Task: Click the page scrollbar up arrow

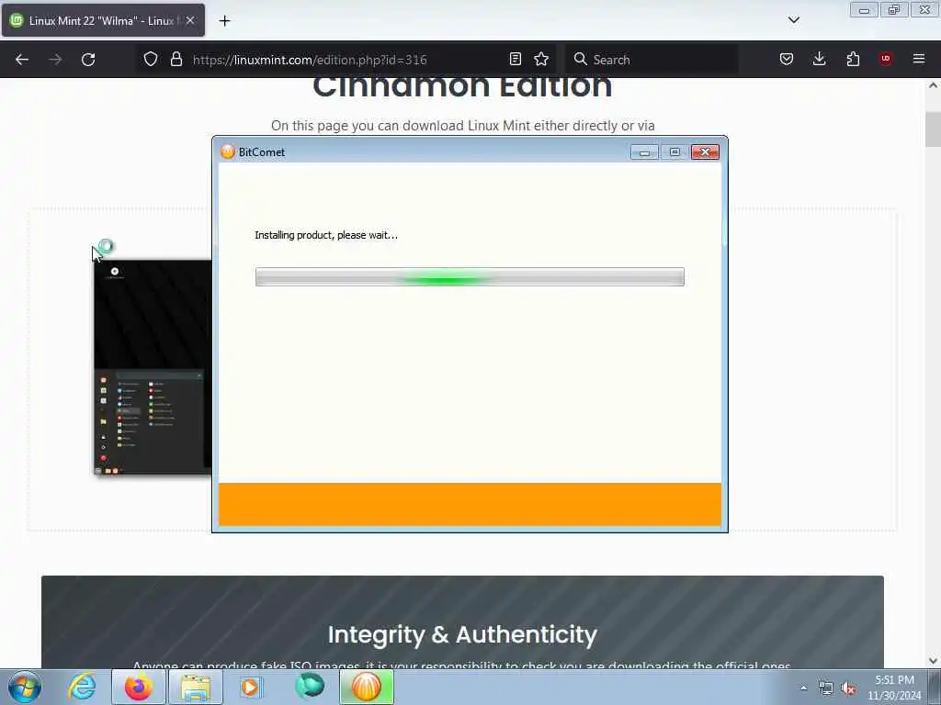Action: (x=933, y=85)
